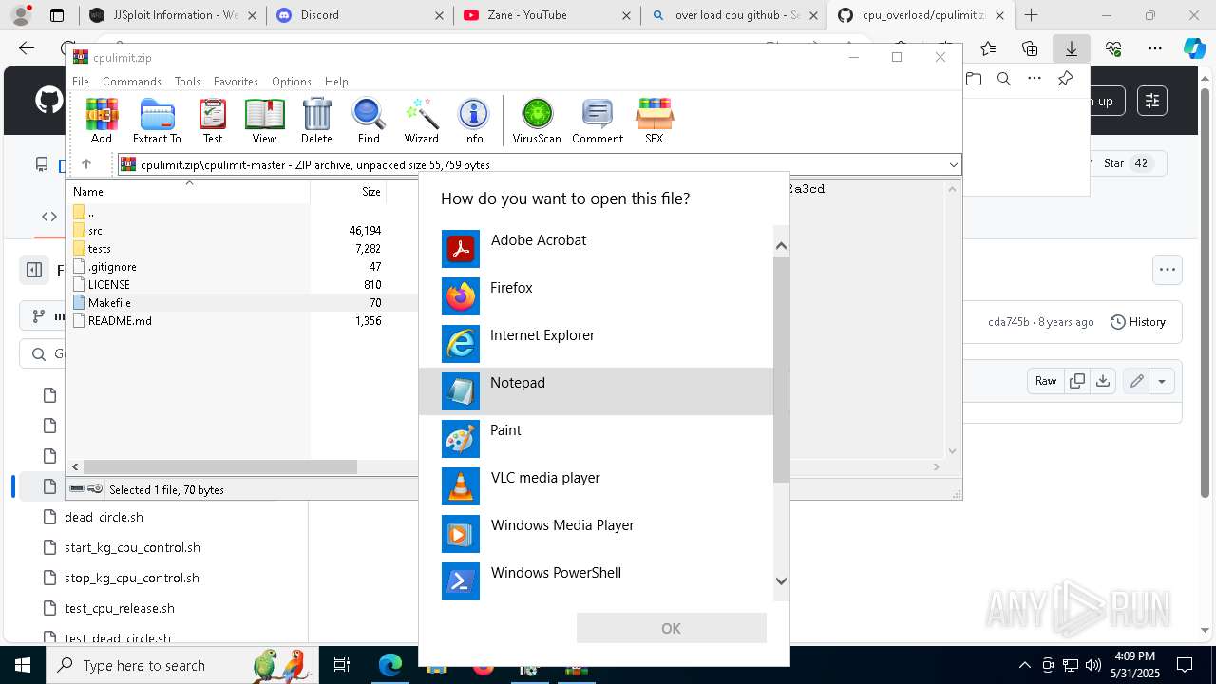Click OK in open-with dialog

[x=671, y=628]
